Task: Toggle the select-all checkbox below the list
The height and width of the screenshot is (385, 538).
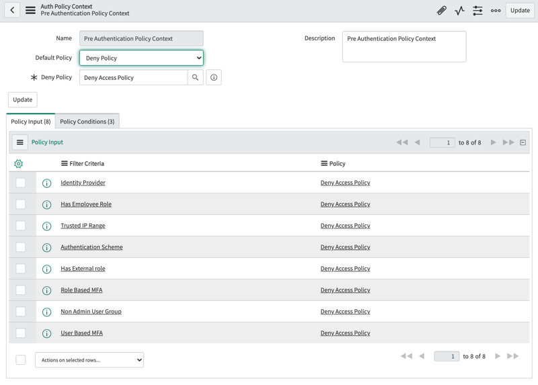Action: (x=21, y=359)
